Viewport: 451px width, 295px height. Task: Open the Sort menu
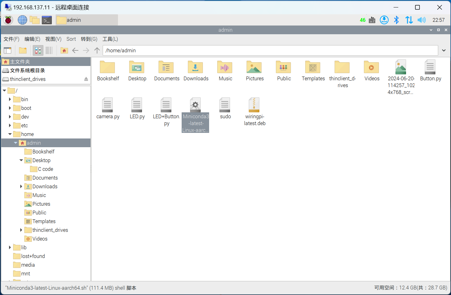point(71,39)
